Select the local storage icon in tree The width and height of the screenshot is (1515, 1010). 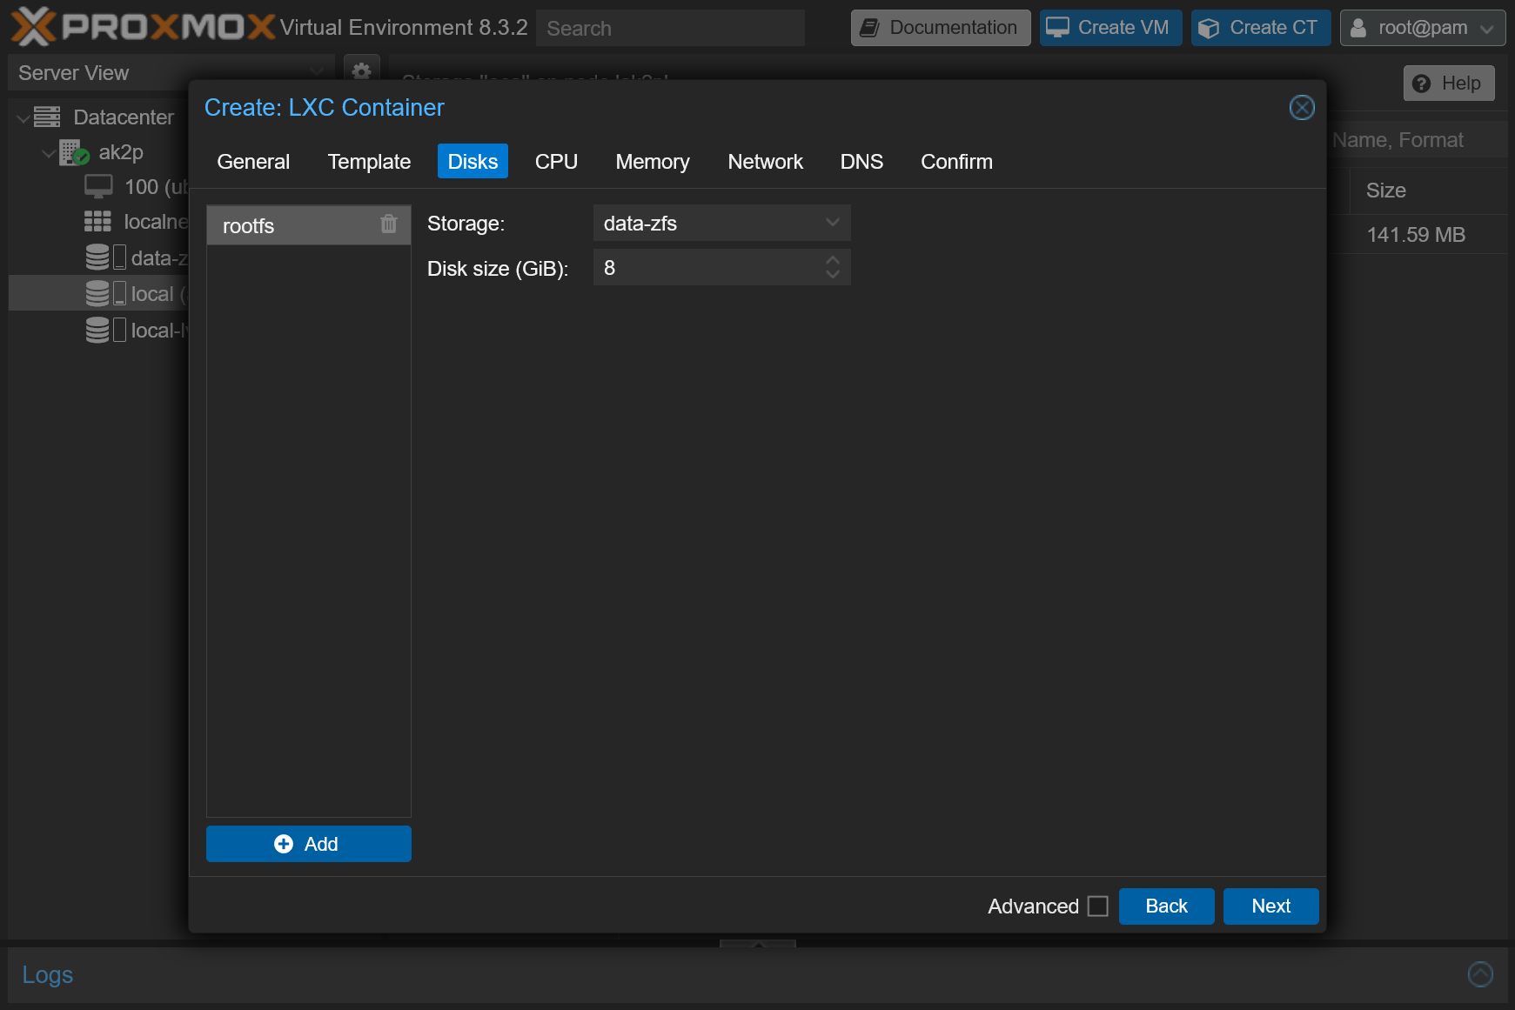[x=105, y=294]
